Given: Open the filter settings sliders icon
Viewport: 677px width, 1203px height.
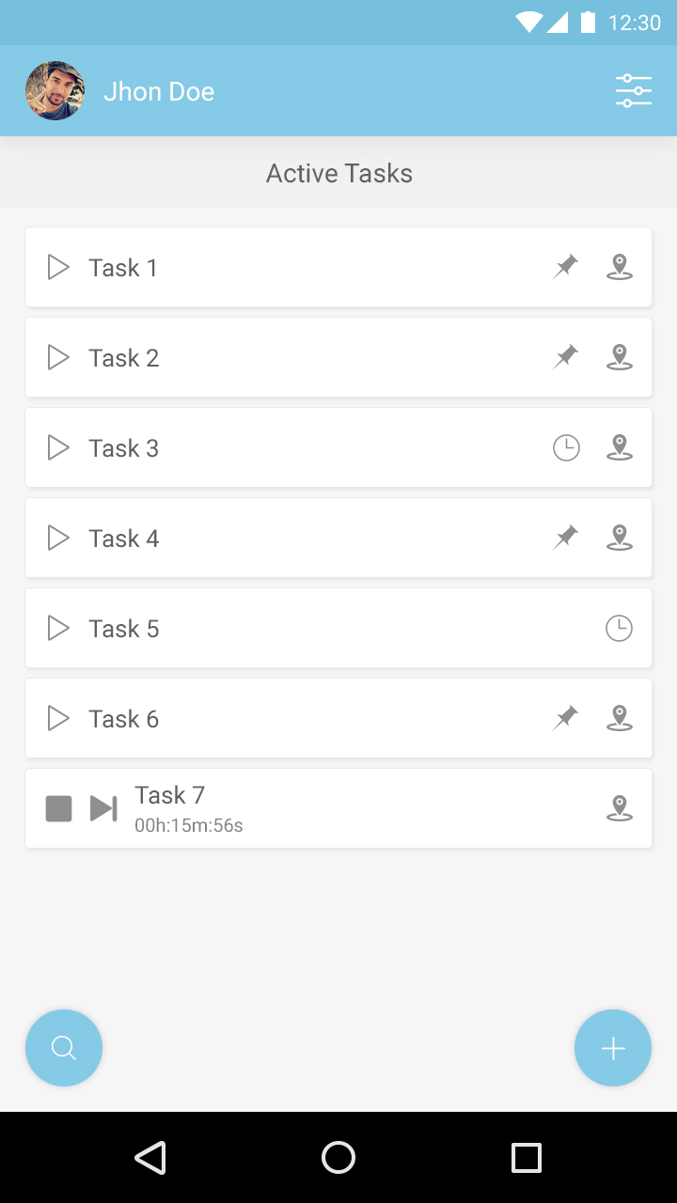Looking at the screenshot, I should [634, 91].
